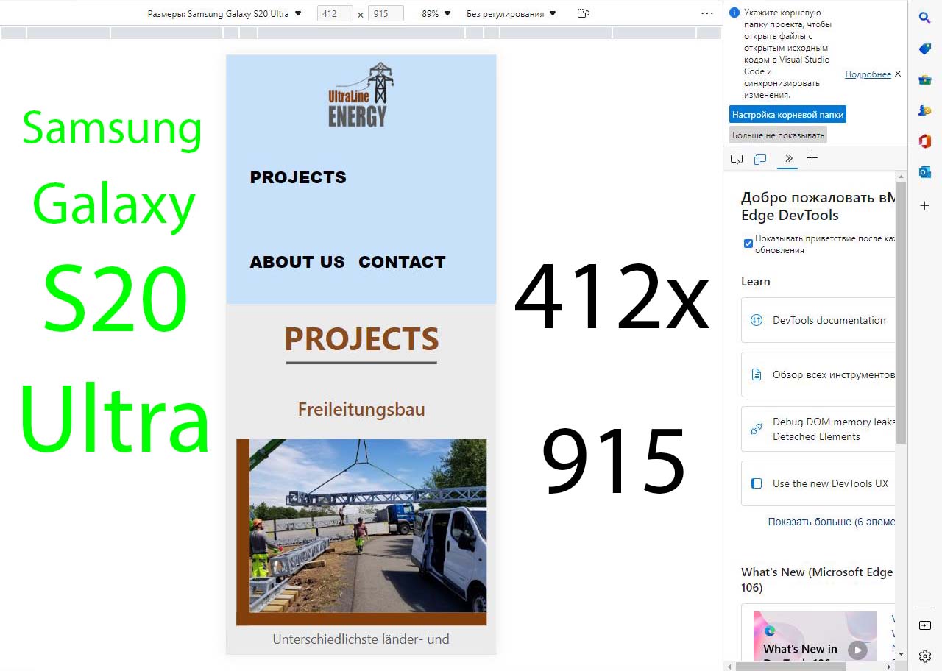This screenshot has height=671, width=942.
Task: Toggle the device emulation icon
Action: (760, 159)
